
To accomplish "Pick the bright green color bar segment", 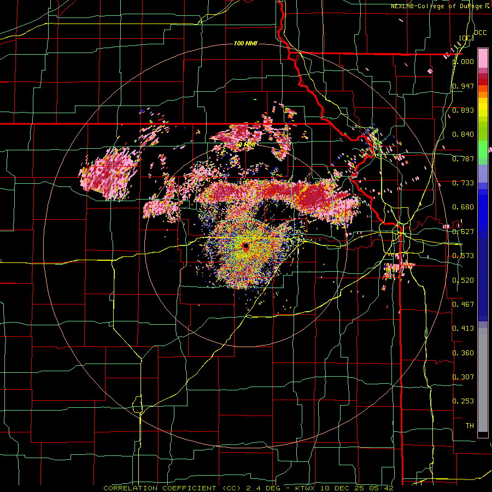I will pos(483,149).
